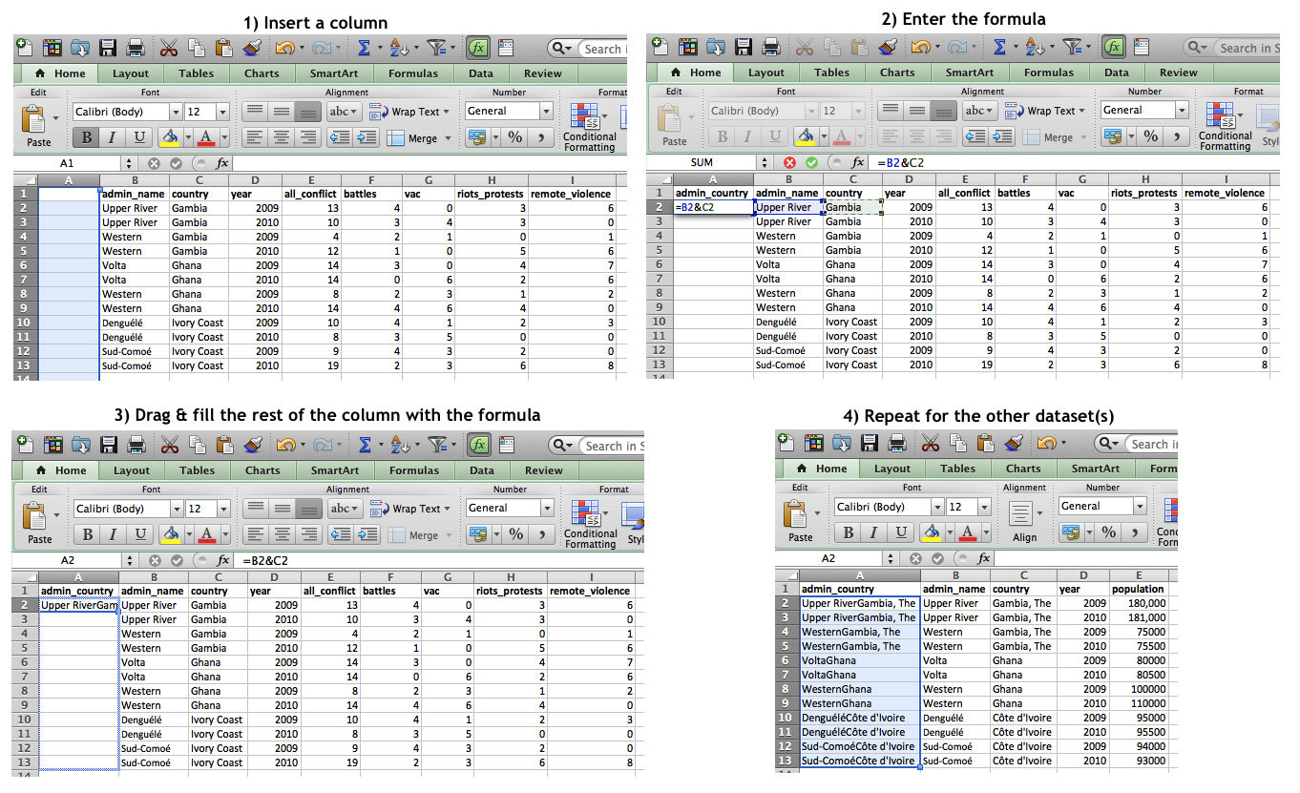
Task: Click Filter funnel in step 3 window
Action: (437, 445)
